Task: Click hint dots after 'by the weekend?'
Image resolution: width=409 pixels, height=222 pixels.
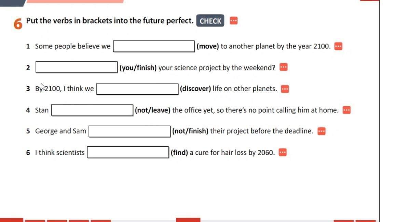Action: click(x=283, y=67)
